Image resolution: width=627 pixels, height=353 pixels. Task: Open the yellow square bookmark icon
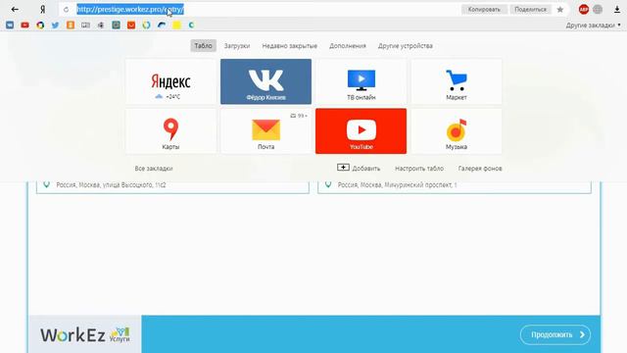coord(176,25)
